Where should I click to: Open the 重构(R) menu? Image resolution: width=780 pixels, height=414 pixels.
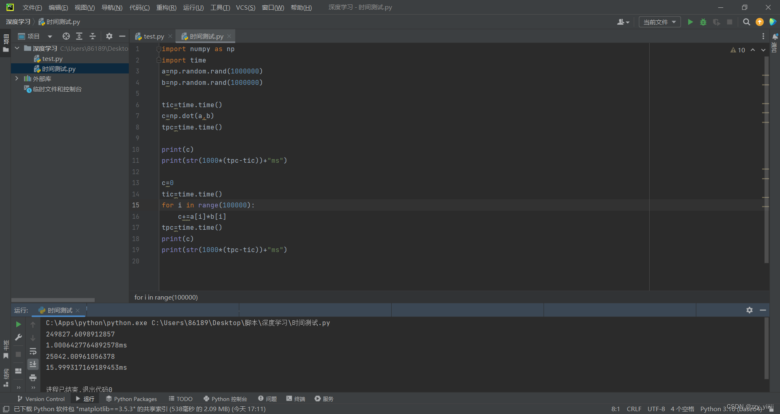pos(166,7)
